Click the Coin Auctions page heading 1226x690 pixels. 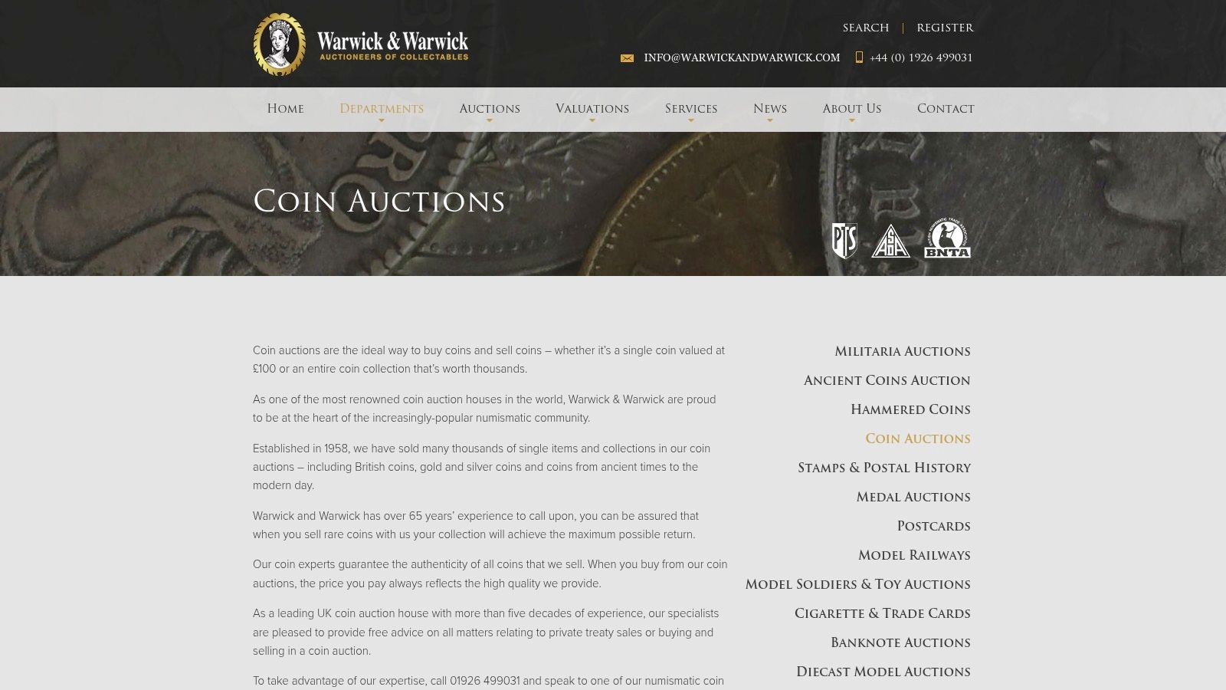[x=379, y=202]
